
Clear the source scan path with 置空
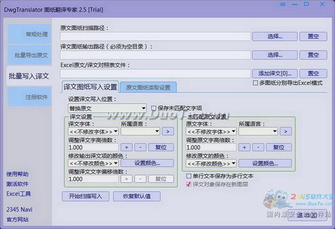pyautogui.click(x=313, y=36)
